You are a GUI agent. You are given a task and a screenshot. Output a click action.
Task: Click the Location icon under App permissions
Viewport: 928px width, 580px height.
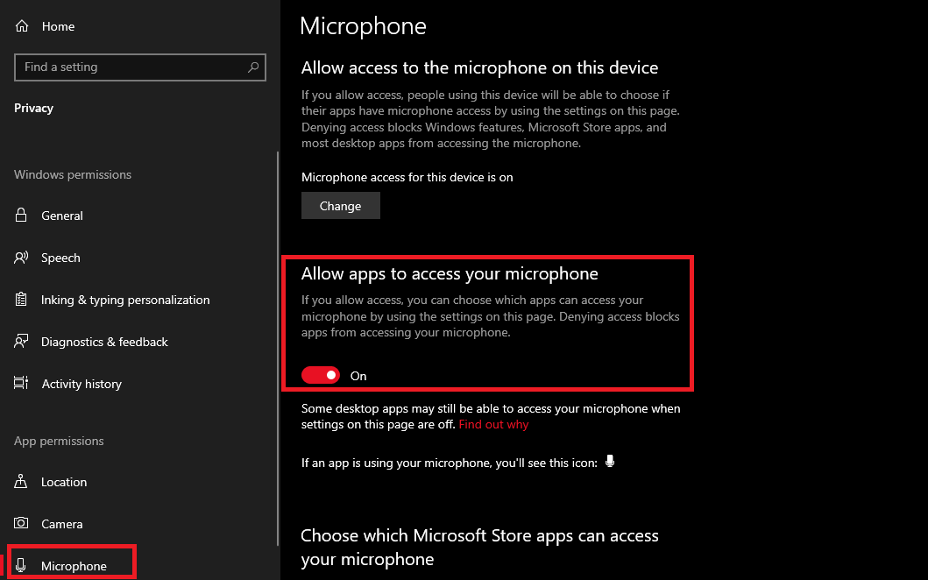[21, 482]
